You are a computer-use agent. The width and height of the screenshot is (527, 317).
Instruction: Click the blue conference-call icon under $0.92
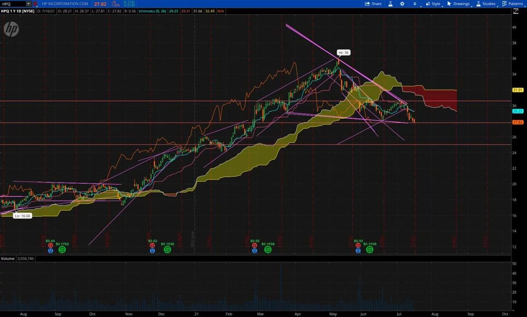[254, 251]
